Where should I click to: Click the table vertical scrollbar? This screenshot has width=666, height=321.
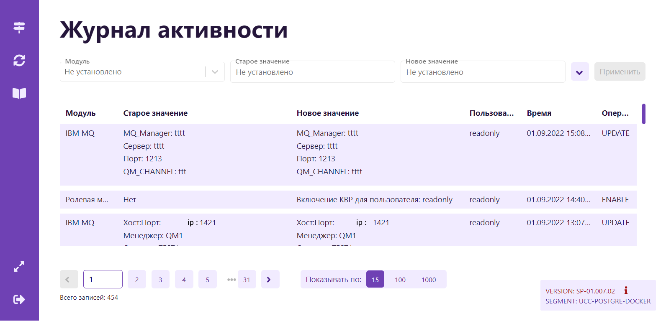643,114
